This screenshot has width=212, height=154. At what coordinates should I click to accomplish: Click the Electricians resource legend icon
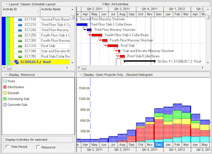(5, 87)
